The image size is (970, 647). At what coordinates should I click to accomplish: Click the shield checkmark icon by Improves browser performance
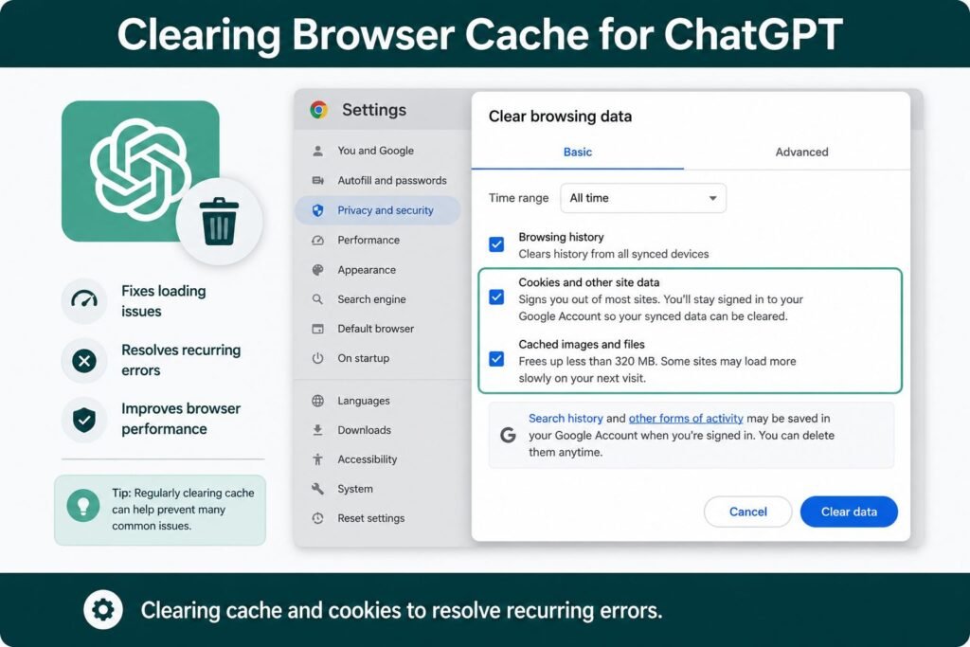tap(84, 420)
